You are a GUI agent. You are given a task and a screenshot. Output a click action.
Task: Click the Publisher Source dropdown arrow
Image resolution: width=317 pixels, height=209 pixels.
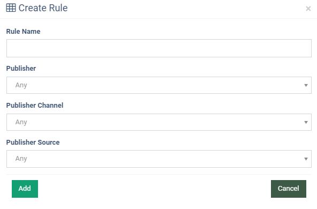click(x=306, y=159)
